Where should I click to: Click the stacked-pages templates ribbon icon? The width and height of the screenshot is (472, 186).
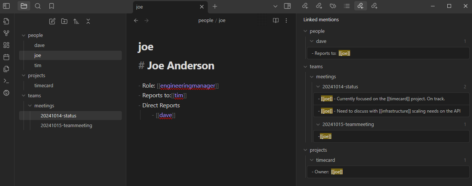(6, 69)
